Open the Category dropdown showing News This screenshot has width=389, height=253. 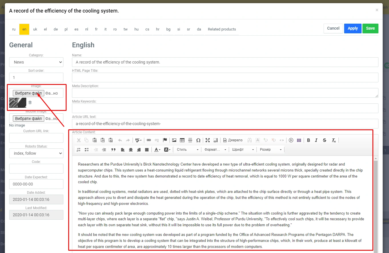pos(36,62)
